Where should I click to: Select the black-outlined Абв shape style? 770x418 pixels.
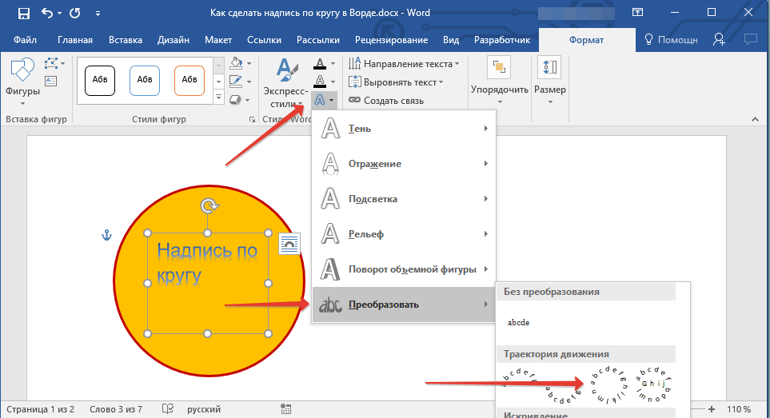100,80
